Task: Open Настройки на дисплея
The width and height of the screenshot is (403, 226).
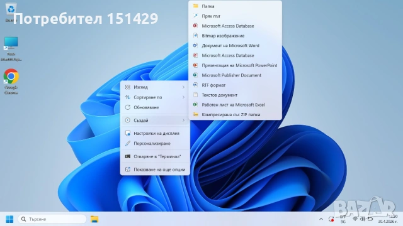Action: (155, 133)
